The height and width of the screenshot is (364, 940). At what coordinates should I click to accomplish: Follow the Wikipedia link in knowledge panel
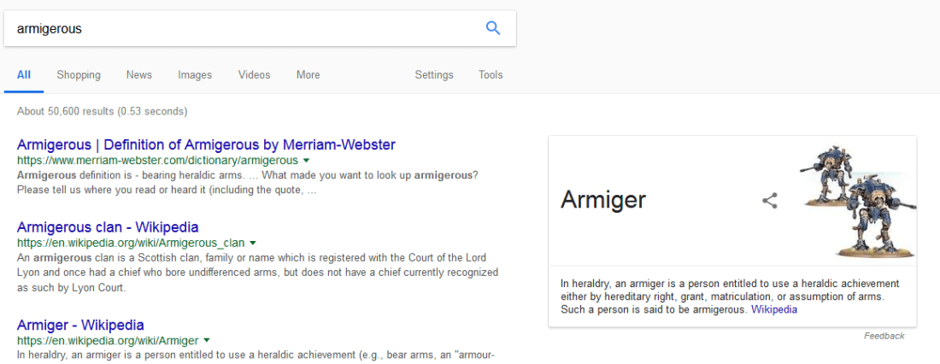click(773, 309)
